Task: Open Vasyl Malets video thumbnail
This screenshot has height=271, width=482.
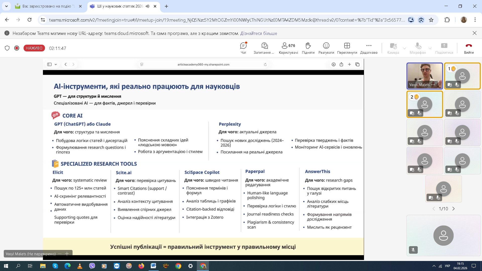Action: tap(425, 76)
